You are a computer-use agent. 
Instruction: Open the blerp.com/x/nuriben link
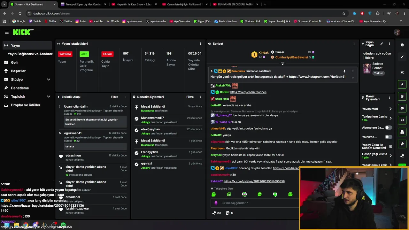click(x=248, y=92)
